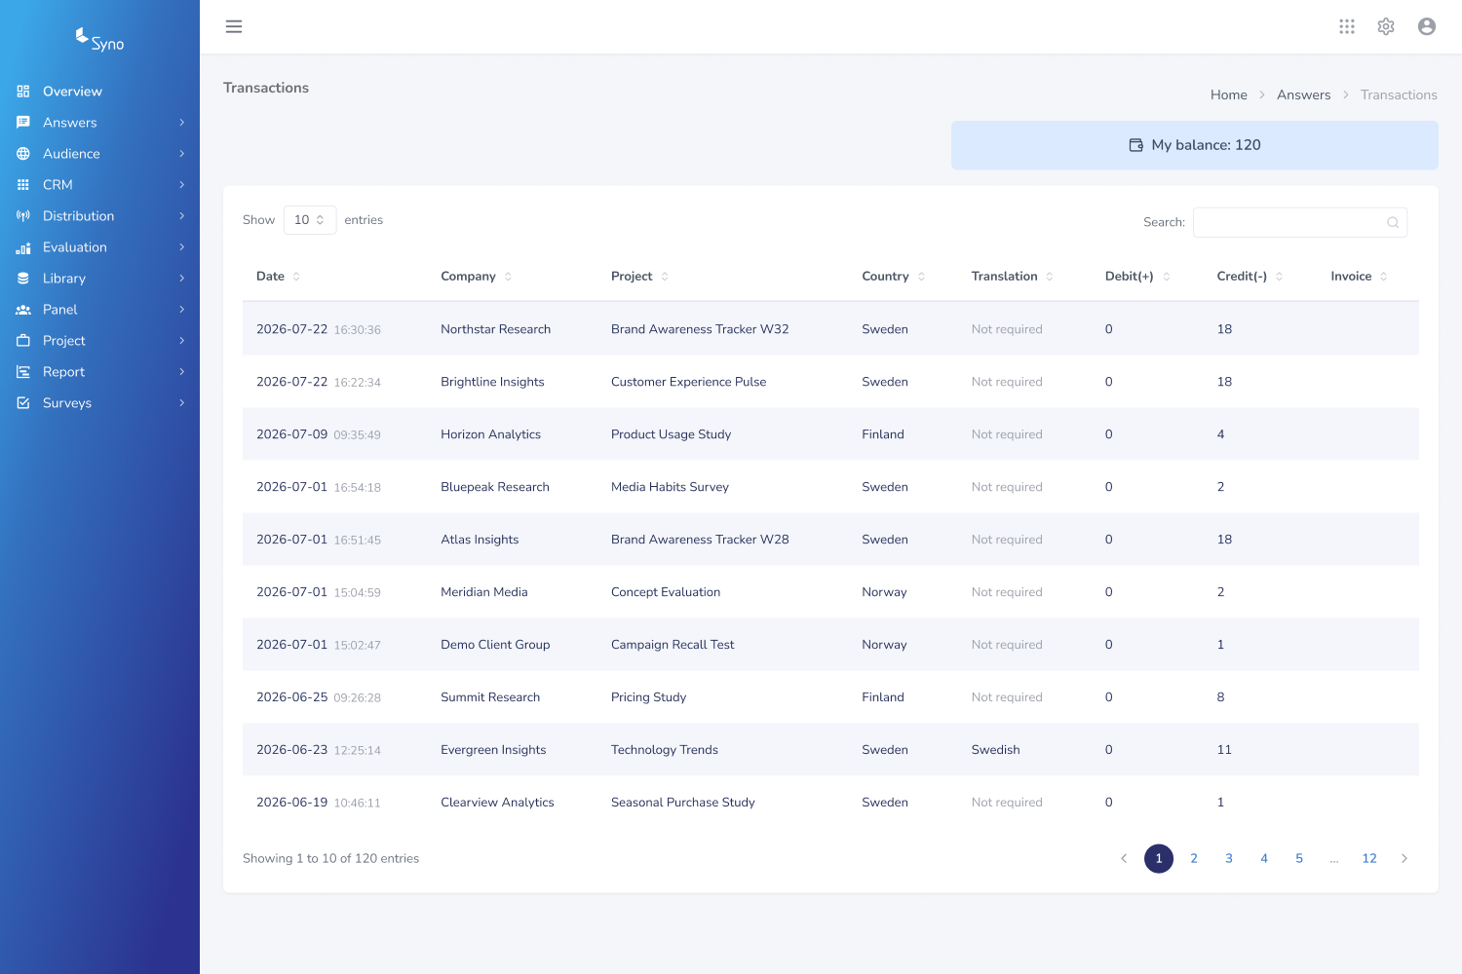Open the Show entries count dropdown
1462x974 pixels.
[x=310, y=220]
